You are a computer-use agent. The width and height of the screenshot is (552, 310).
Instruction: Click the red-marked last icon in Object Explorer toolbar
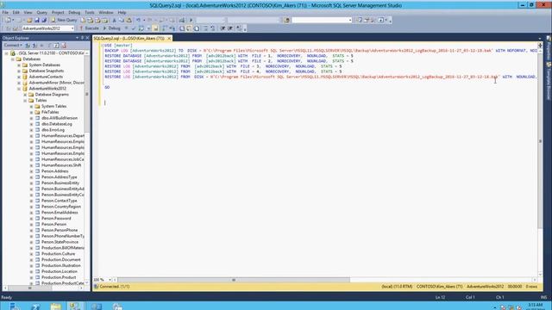click(x=64, y=46)
